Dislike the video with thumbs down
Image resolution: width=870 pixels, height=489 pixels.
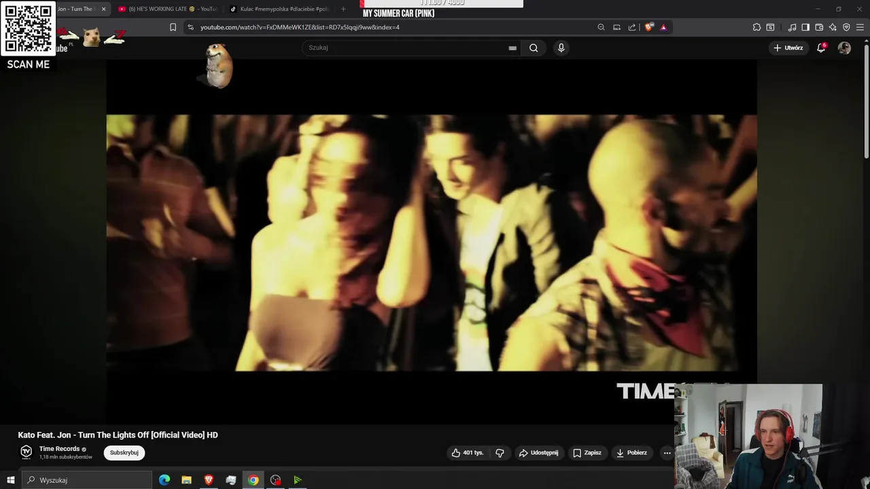500,453
